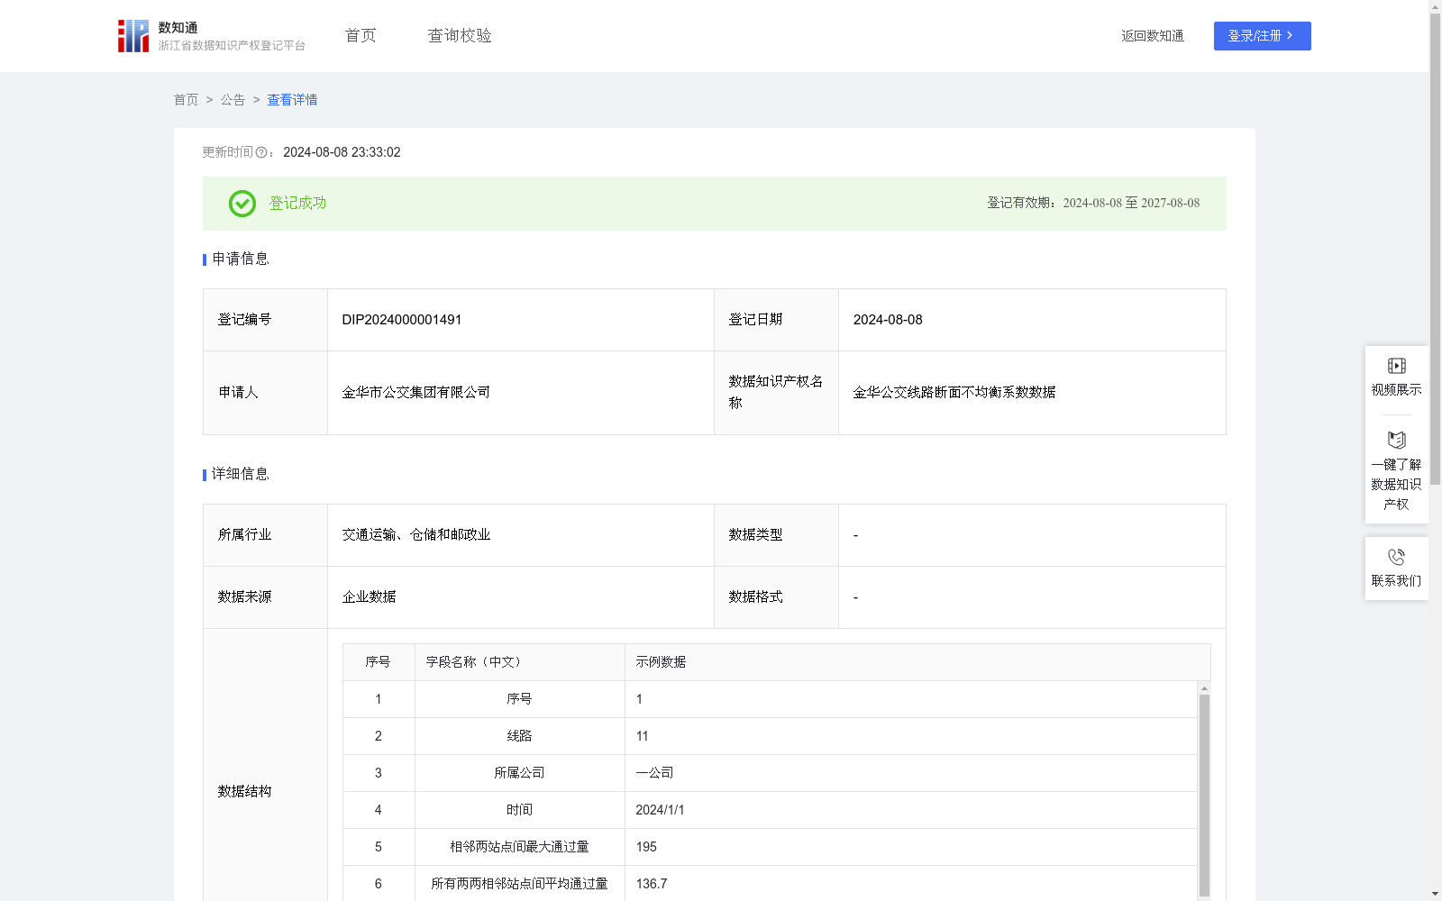Select the 所有两两相邻站点间平均通过量 field cell
The width and height of the screenshot is (1442, 901).
[519, 884]
